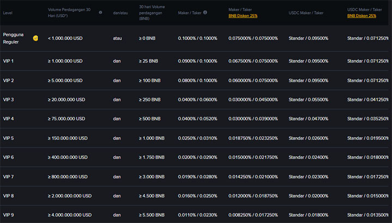Click the ≥ 20.000.000 USD volume cell
The image size is (392, 223).
point(66,100)
